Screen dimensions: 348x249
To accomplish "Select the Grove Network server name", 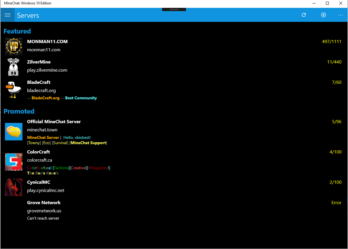I will coord(44,203).
